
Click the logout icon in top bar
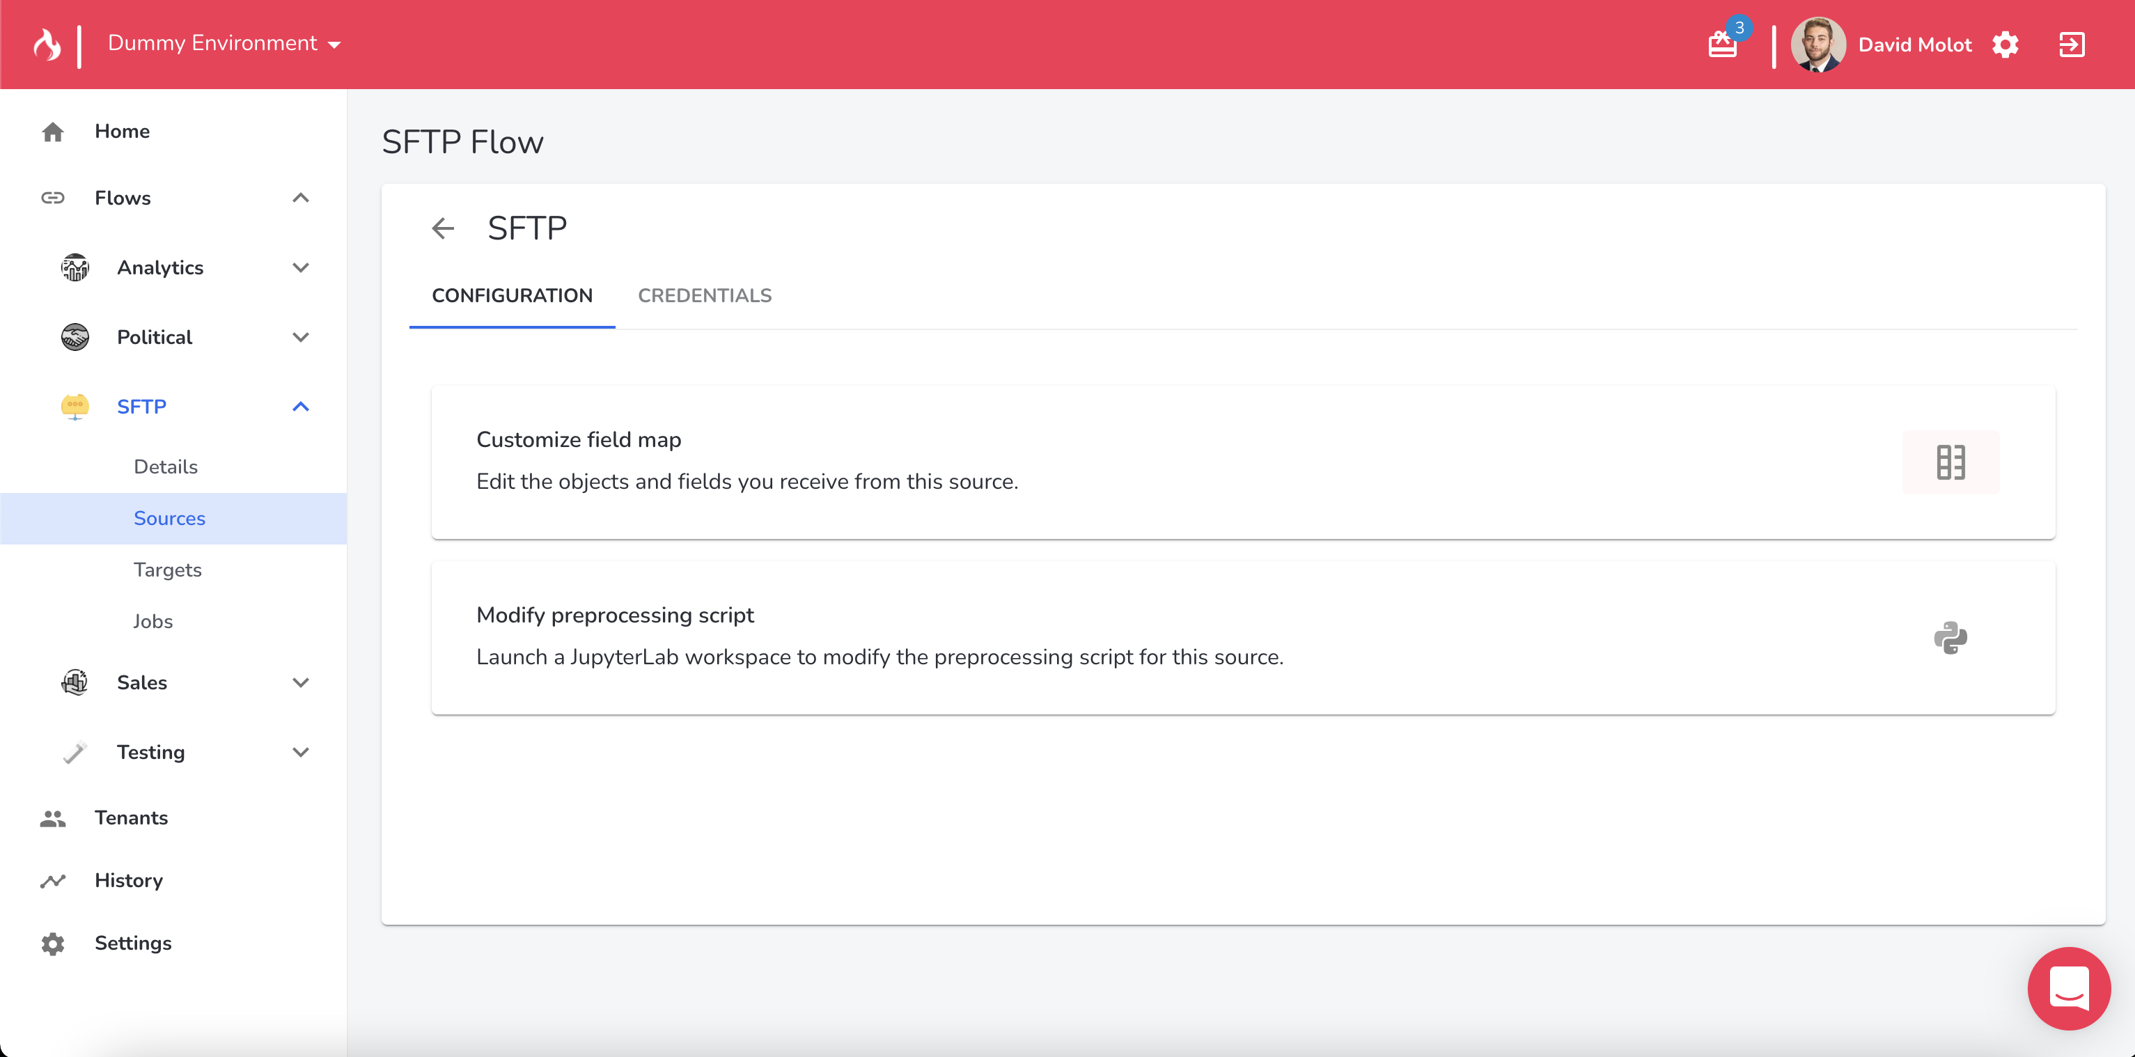[x=2071, y=45]
